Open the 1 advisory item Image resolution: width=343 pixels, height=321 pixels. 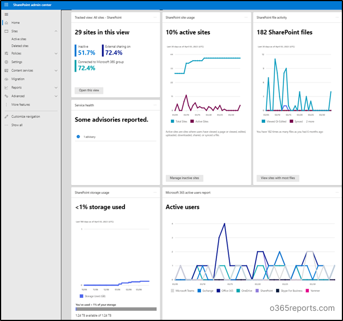click(x=90, y=137)
